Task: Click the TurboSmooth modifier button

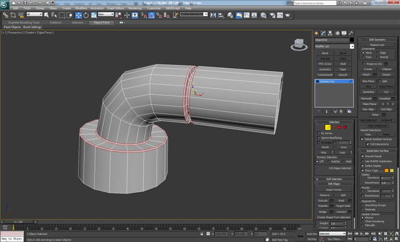Action: (x=325, y=75)
